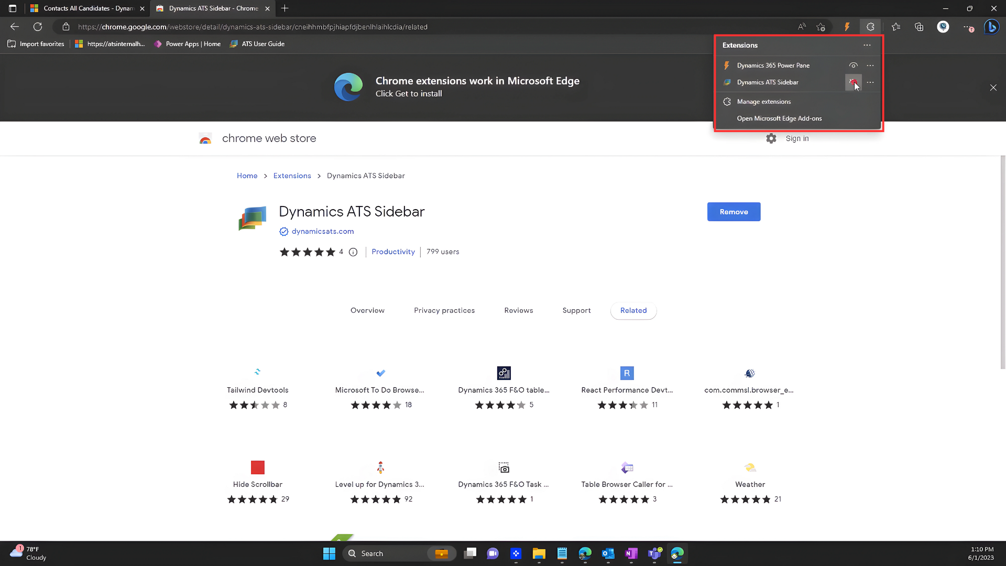The height and width of the screenshot is (566, 1006).
Task: Toggle visibility of Dynamics 365 Power Pane extension
Action: pyautogui.click(x=853, y=66)
